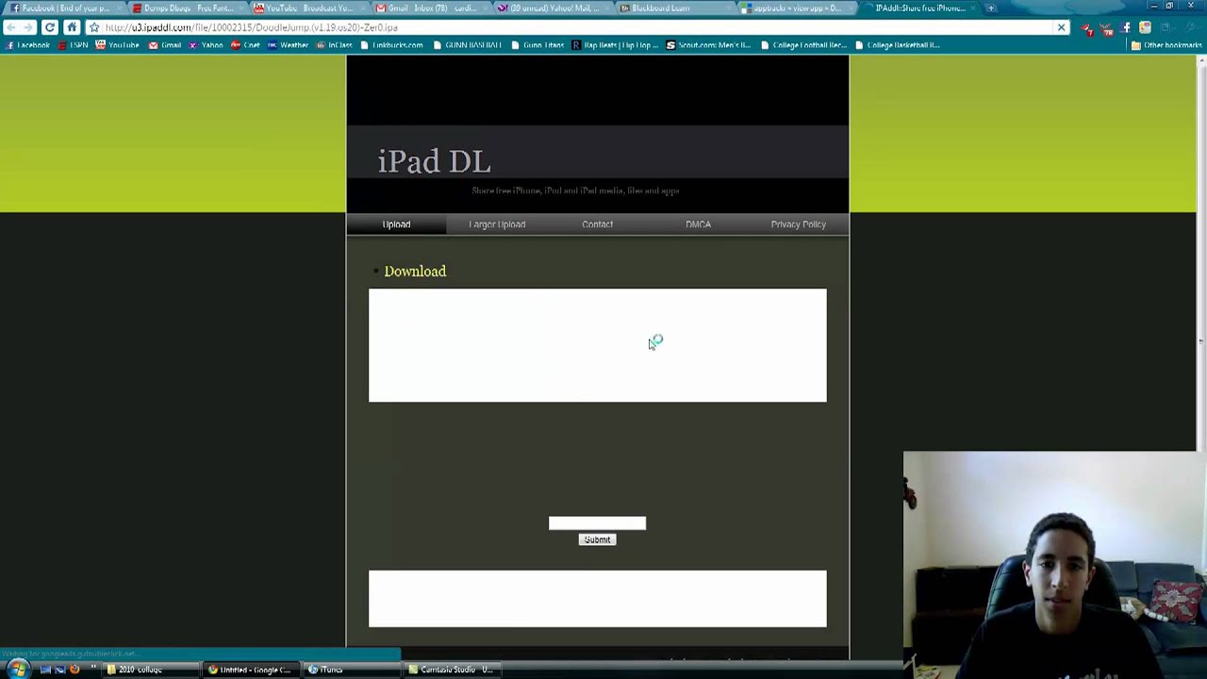Click the show desktop quick launch icon
This screenshot has height=679, width=1207.
click(x=45, y=670)
